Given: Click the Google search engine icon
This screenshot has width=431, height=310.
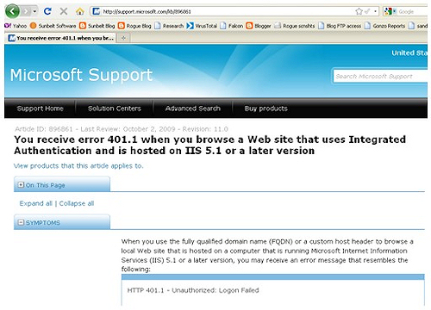Looking at the screenshot, I should pos(389,11).
